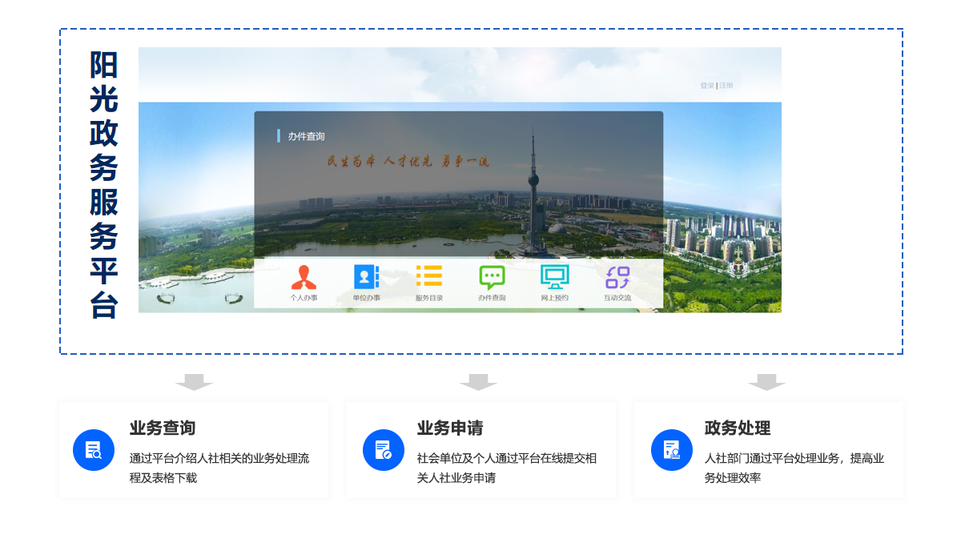Open the 服务目录 yellow list icon
Screen dimensions: 961x559
tap(429, 276)
